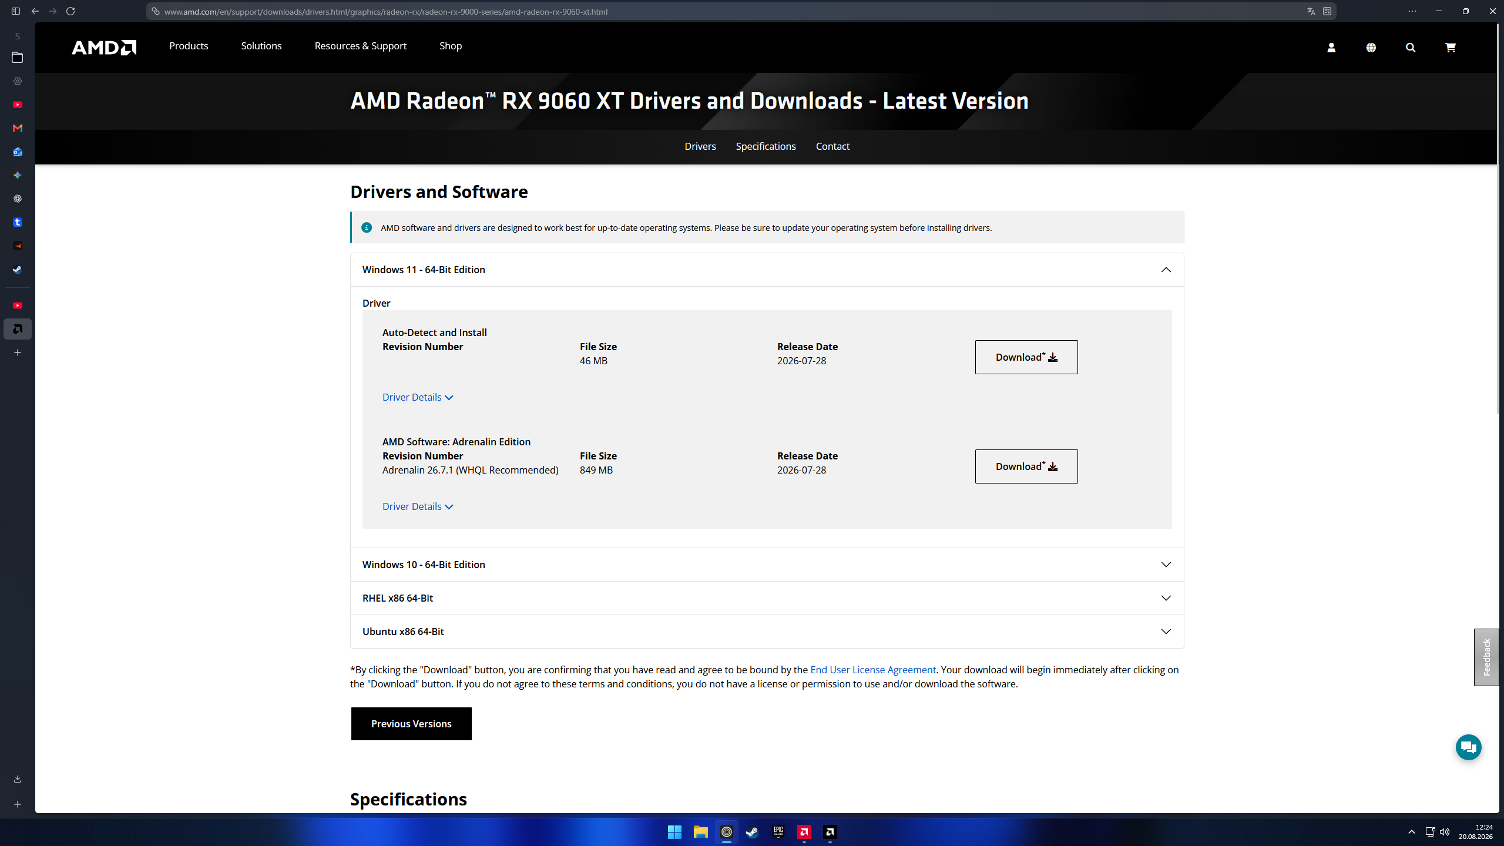Image resolution: width=1504 pixels, height=846 pixels.
Task: Expand the Windows 10 - 64-Bit Edition section
Action: pos(767,565)
